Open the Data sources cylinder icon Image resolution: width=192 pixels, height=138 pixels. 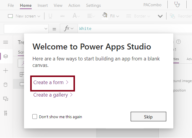[6, 85]
